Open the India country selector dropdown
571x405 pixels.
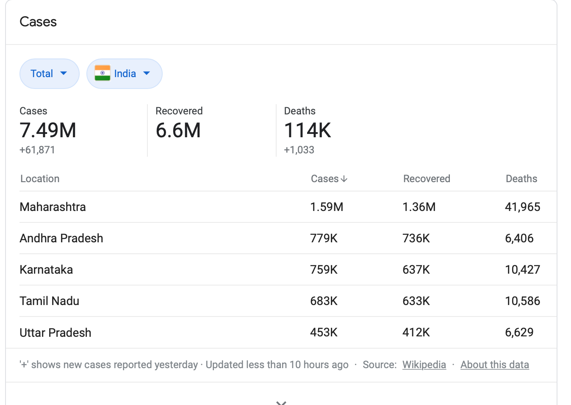(x=124, y=74)
